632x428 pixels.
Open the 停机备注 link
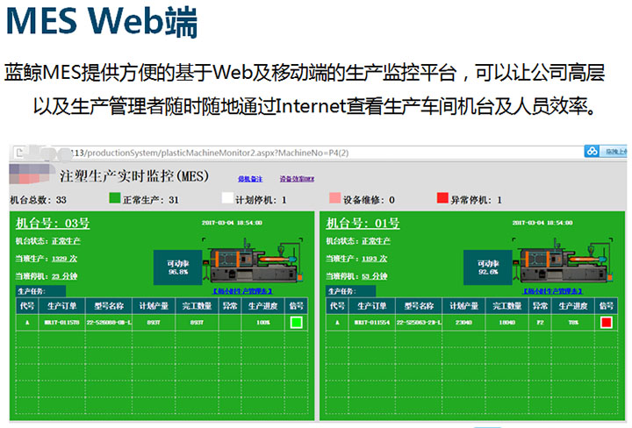[250, 179]
